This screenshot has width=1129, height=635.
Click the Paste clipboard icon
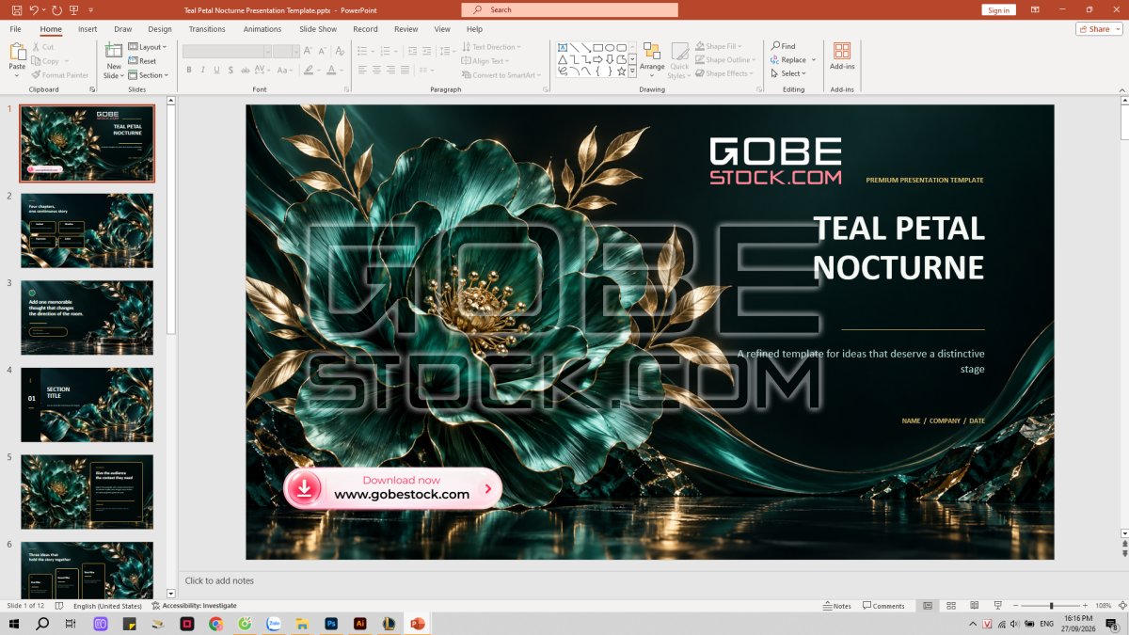pyautogui.click(x=17, y=51)
